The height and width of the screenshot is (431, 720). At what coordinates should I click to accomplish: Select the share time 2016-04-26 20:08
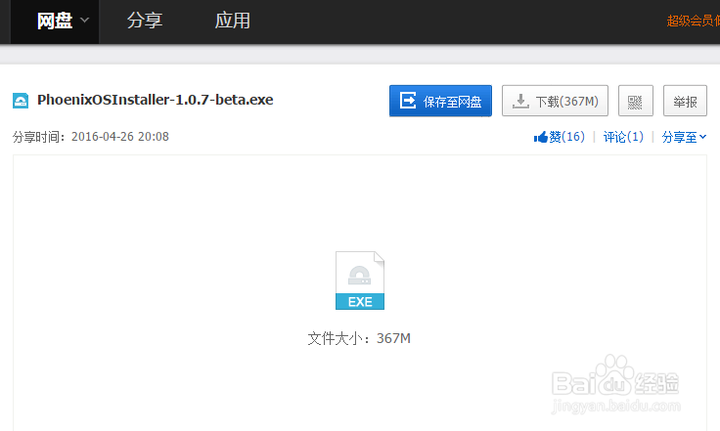click(120, 137)
